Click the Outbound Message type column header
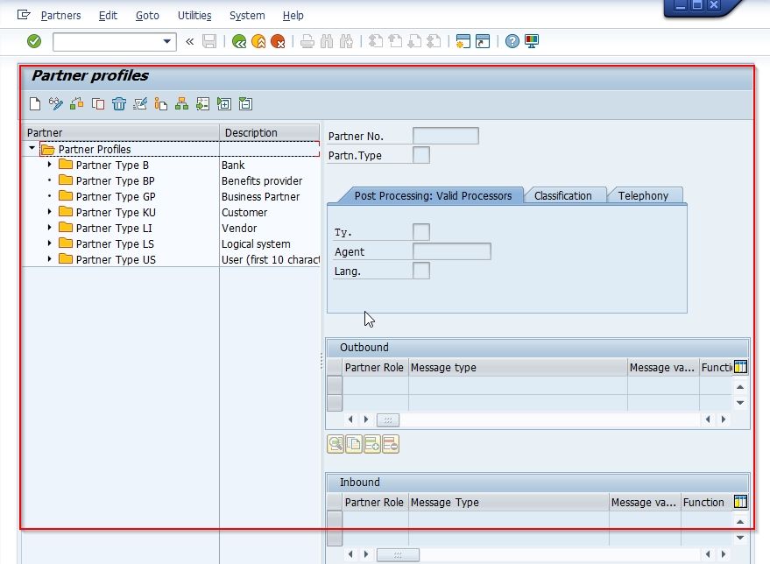This screenshot has height=564, width=770. 518,368
